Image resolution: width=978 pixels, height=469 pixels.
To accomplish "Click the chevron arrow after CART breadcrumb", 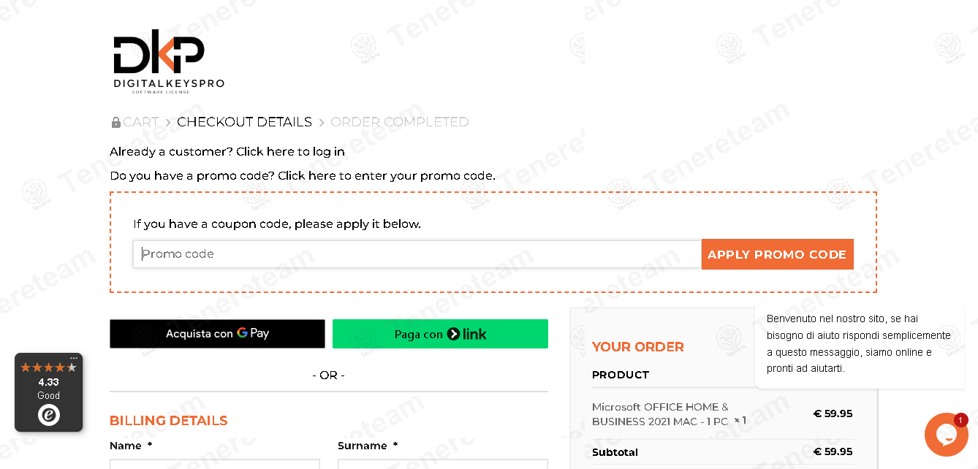I will (x=168, y=123).
